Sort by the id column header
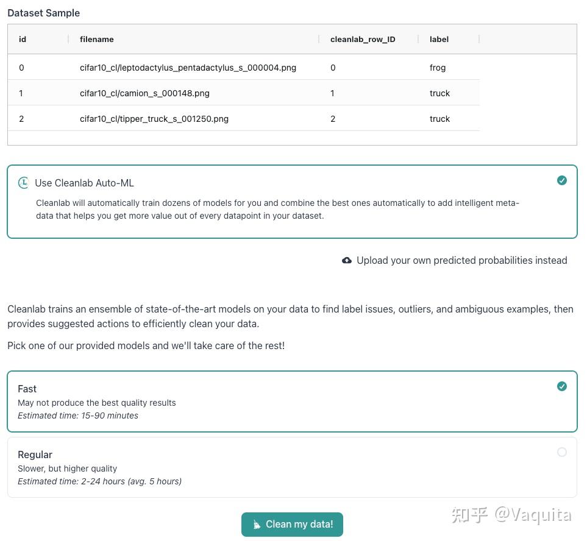 [23, 40]
